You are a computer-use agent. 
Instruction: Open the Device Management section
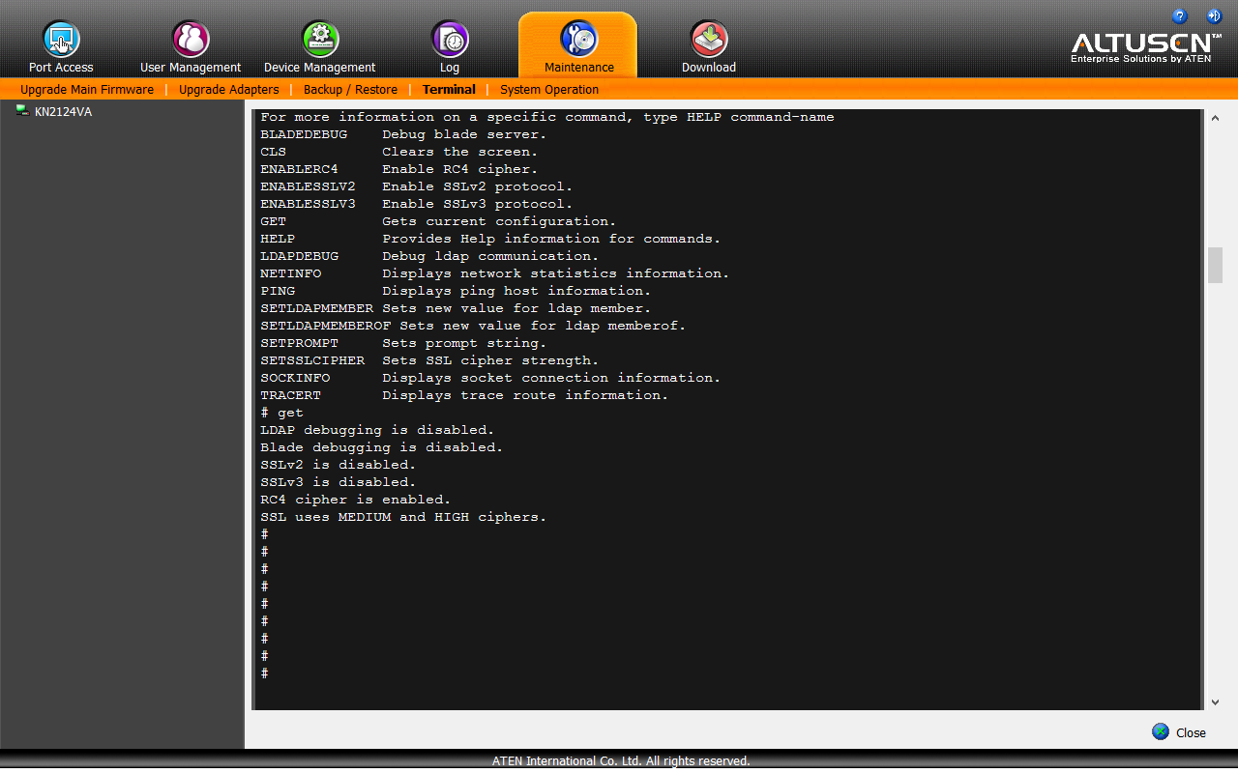320,47
